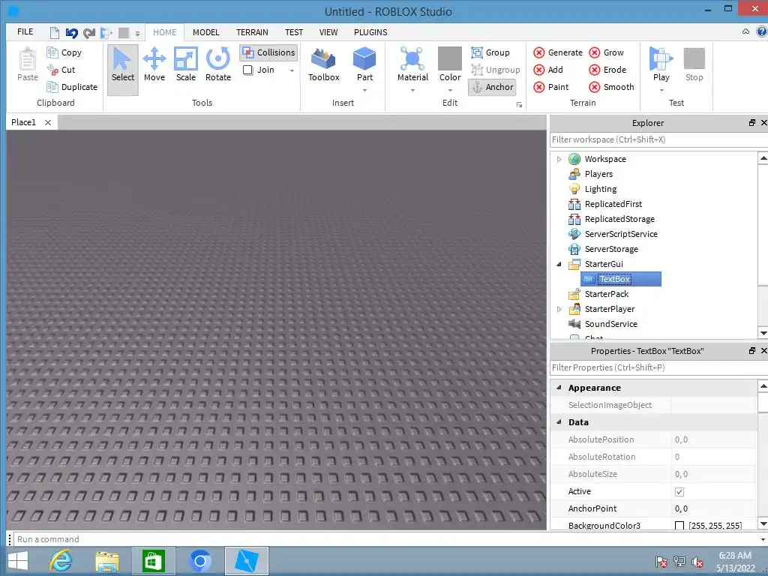Click the Grow terrain tool
This screenshot has width=768, height=576.
tap(606, 52)
